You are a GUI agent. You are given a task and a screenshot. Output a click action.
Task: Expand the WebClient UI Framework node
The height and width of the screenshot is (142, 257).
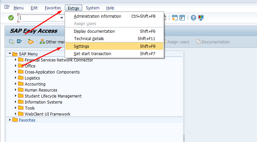tap(16, 114)
